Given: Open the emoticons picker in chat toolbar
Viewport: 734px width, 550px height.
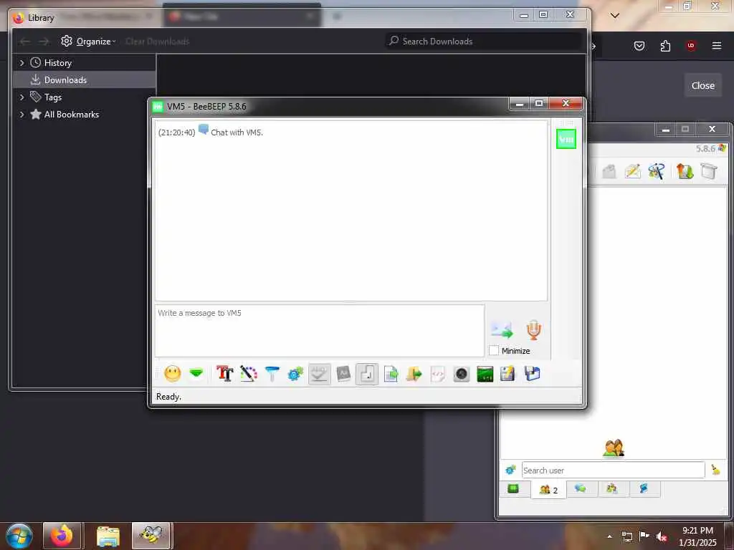Looking at the screenshot, I should pyautogui.click(x=172, y=374).
